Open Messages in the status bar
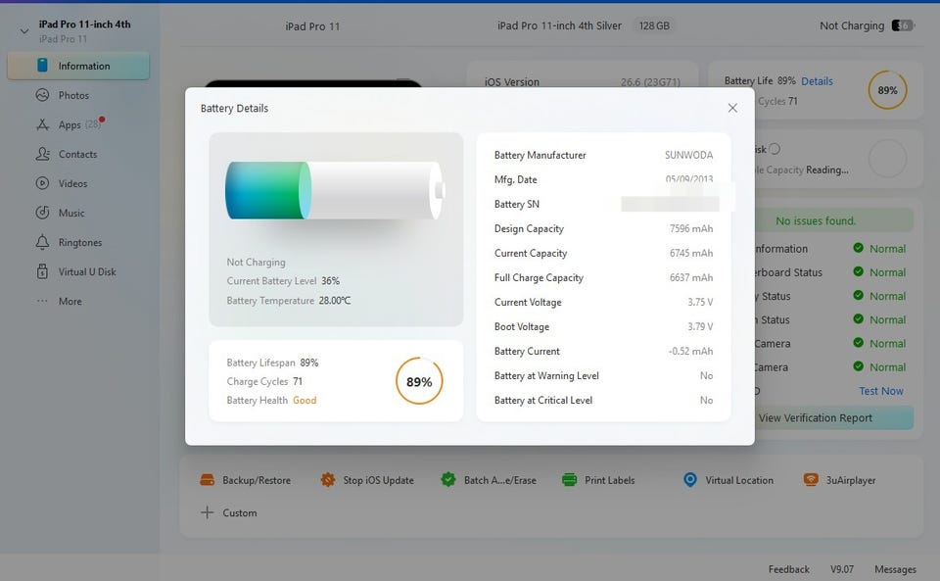Image resolution: width=940 pixels, height=581 pixels. coord(895,569)
